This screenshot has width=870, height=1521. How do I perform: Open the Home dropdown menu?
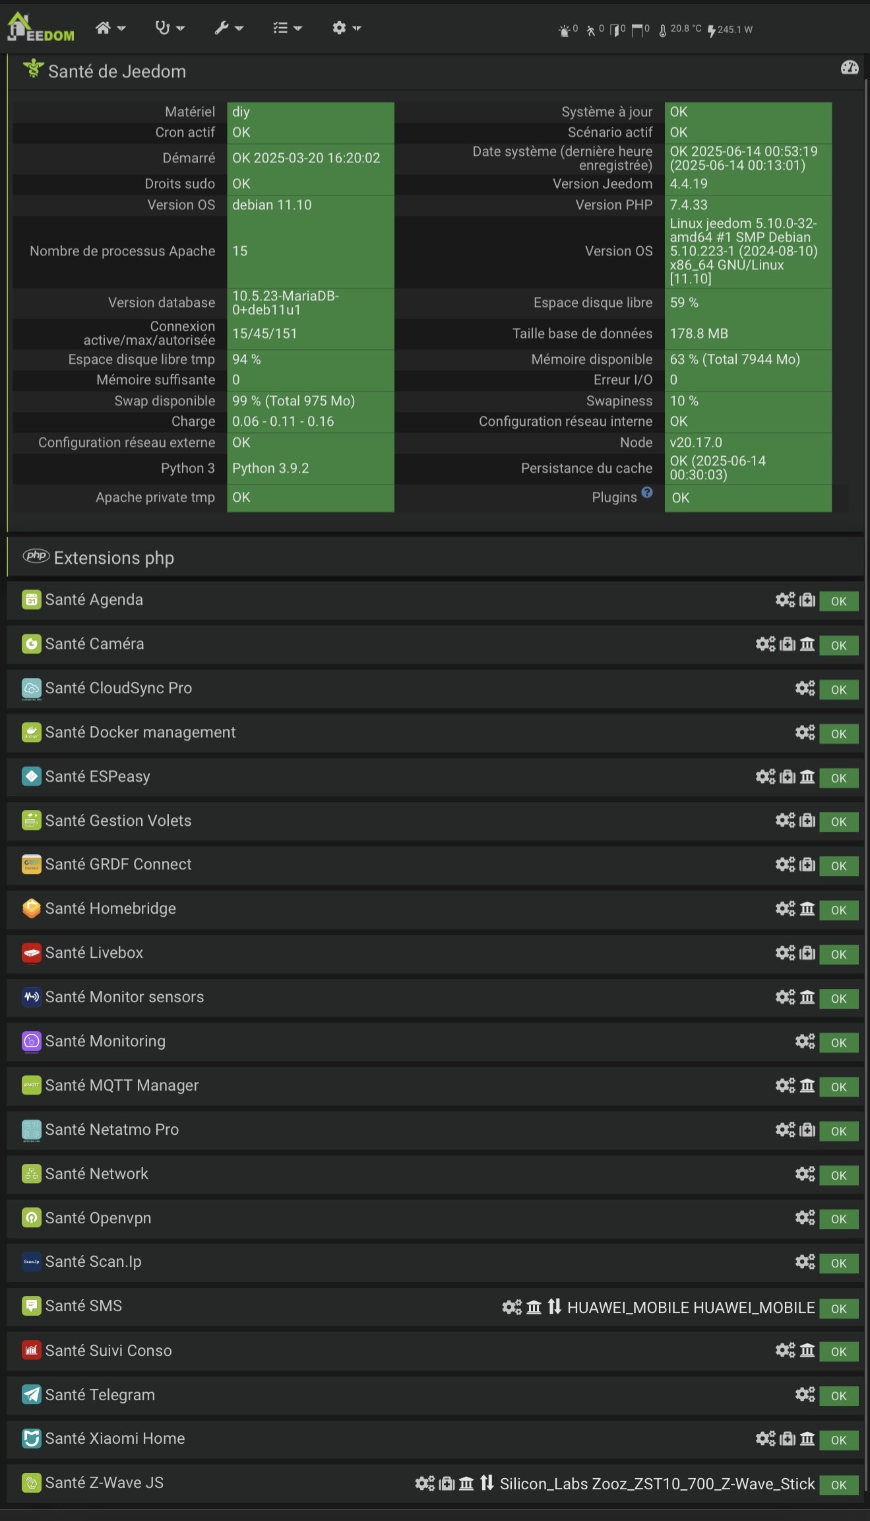[109, 28]
